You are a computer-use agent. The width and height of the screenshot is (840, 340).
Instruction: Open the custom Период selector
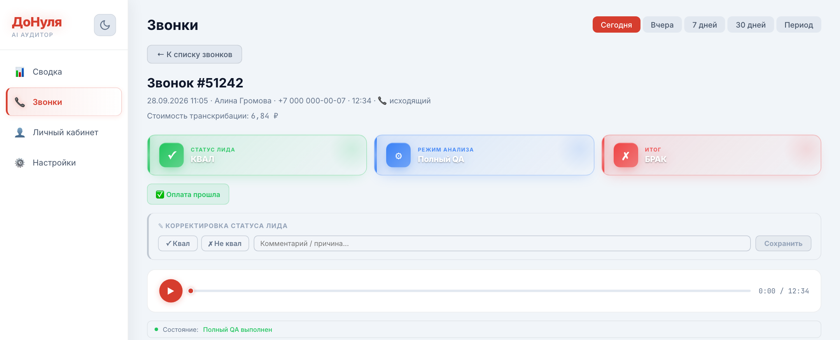[x=799, y=24]
